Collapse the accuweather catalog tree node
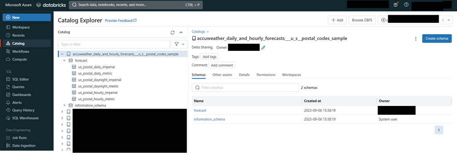Screen dimensions: 457x158 62,54
